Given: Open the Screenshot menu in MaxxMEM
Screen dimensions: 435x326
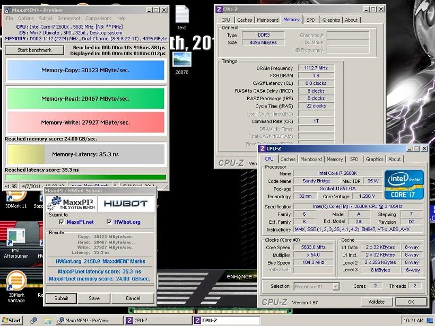Looking at the screenshot, I should tap(69, 19).
